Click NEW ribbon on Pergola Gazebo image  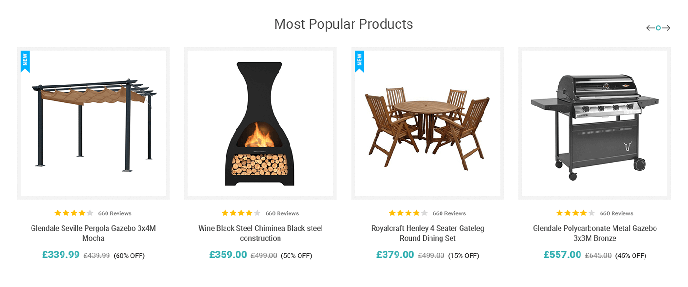click(25, 61)
